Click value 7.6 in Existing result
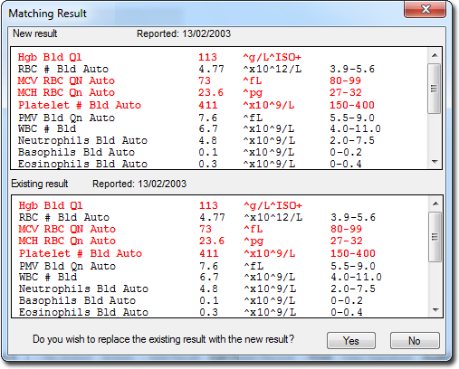 pyautogui.click(x=208, y=266)
